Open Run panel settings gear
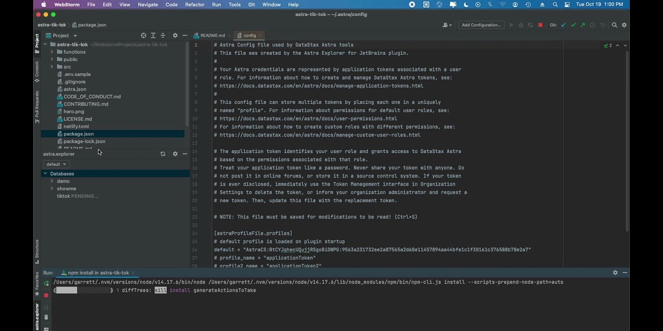The image size is (663, 331). point(615,273)
